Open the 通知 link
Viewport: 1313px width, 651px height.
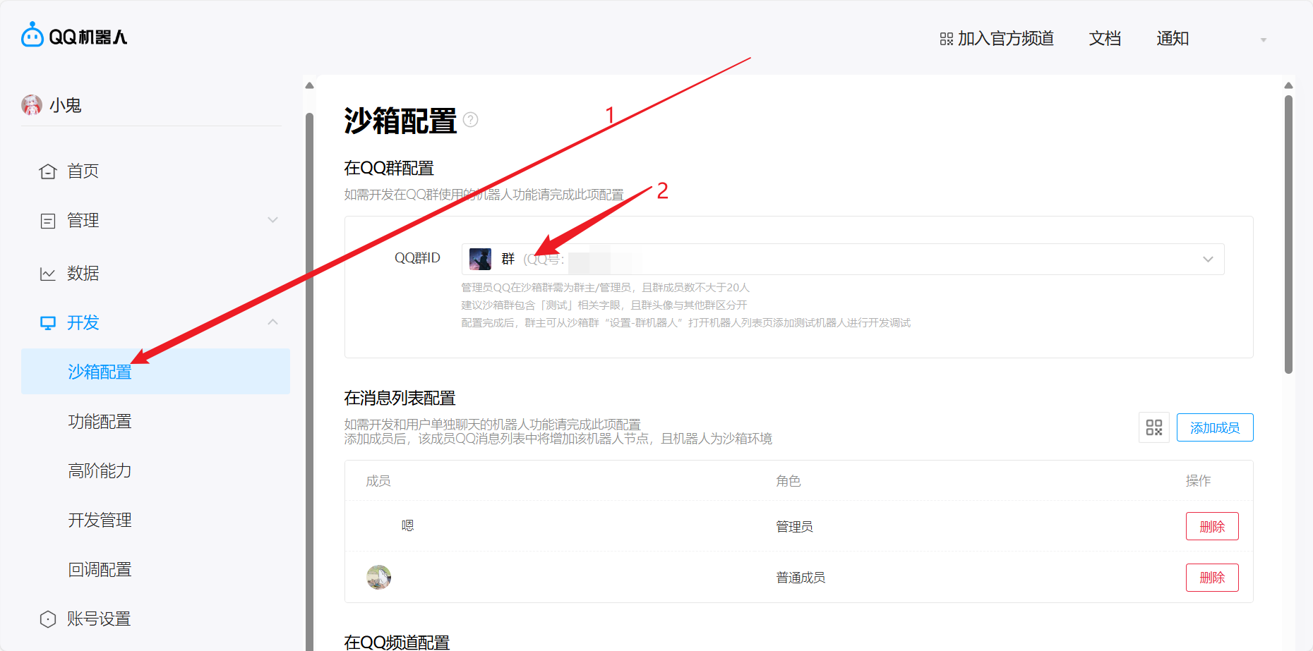(1173, 39)
